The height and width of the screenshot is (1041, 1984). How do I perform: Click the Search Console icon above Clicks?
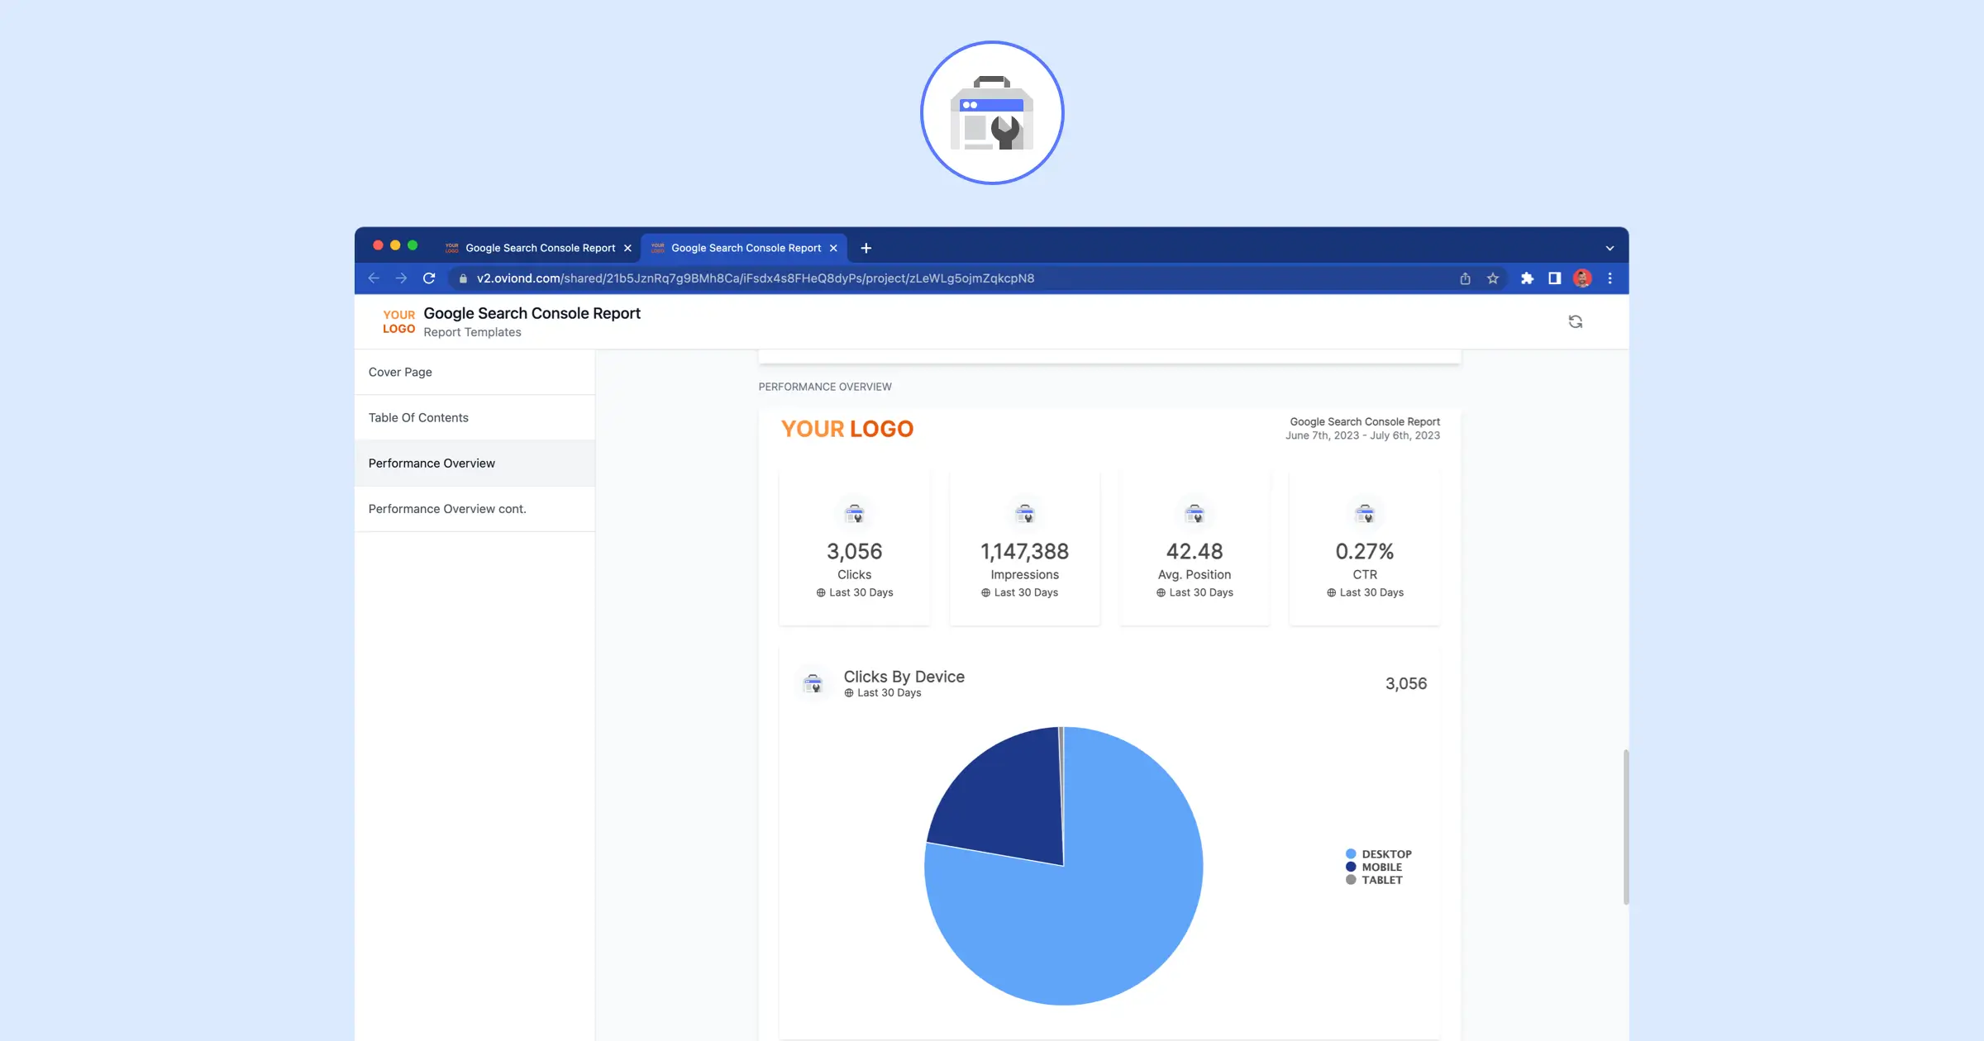point(855,514)
